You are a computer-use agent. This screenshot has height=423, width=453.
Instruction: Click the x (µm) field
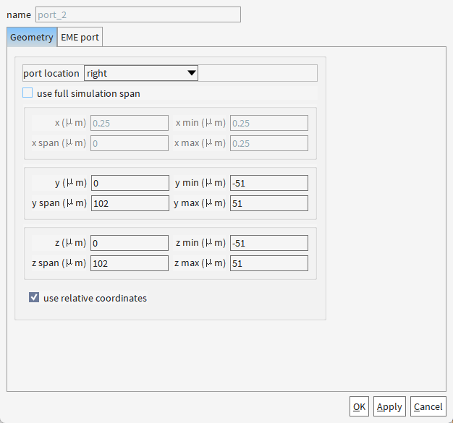(130, 123)
